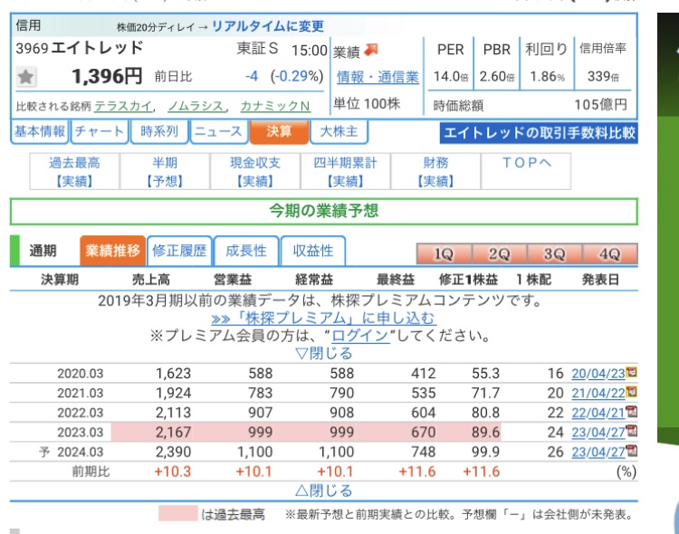Click 2023.03 sales value 2,167
The image size is (679, 534).
[x=173, y=433]
